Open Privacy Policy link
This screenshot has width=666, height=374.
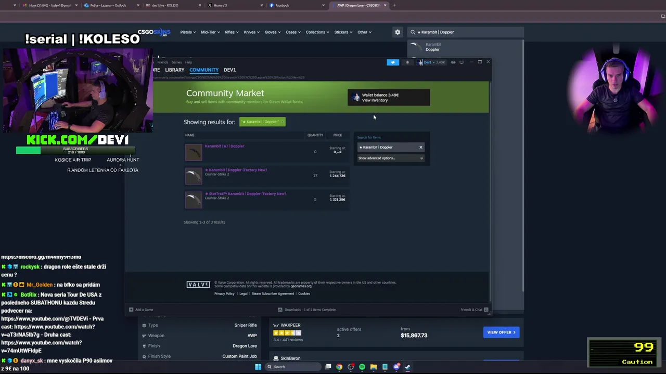[x=224, y=294]
